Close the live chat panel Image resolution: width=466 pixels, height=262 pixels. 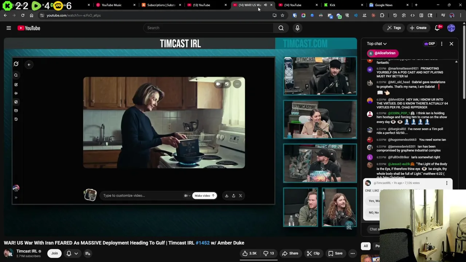click(x=451, y=44)
